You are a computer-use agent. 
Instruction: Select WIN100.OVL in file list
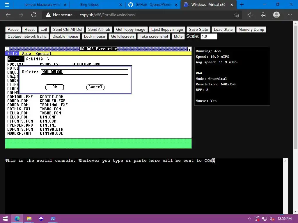(x=51, y=134)
